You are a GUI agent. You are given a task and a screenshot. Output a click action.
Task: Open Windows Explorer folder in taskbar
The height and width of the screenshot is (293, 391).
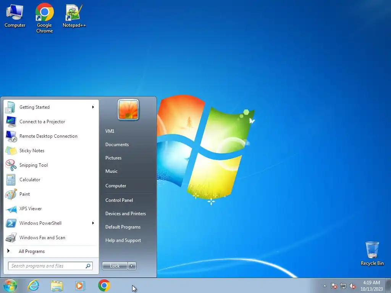pos(57,285)
